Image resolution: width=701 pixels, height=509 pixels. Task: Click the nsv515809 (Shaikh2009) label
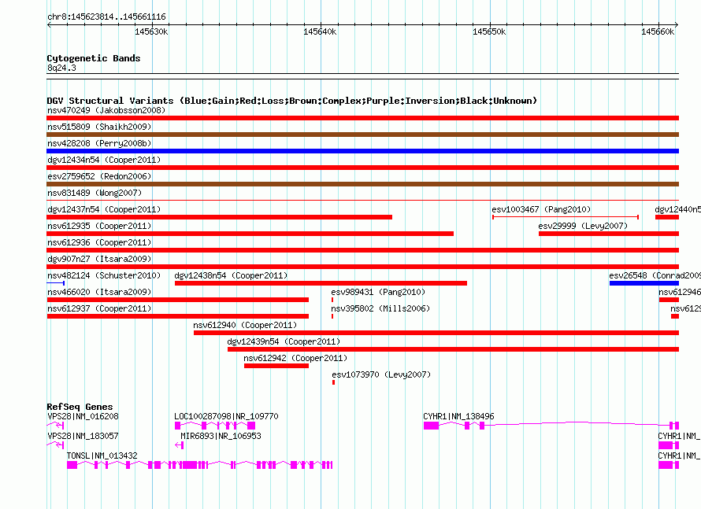(99, 127)
